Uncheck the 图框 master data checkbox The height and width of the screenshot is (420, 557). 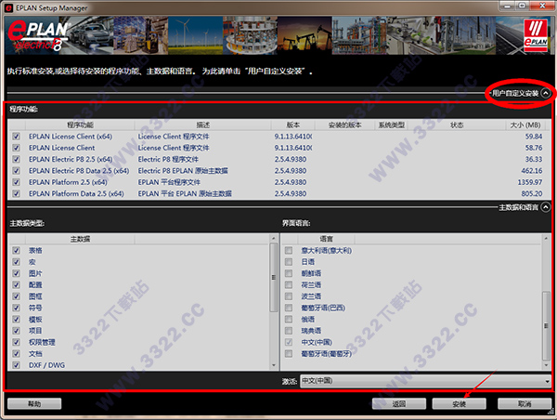tap(16, 296)
